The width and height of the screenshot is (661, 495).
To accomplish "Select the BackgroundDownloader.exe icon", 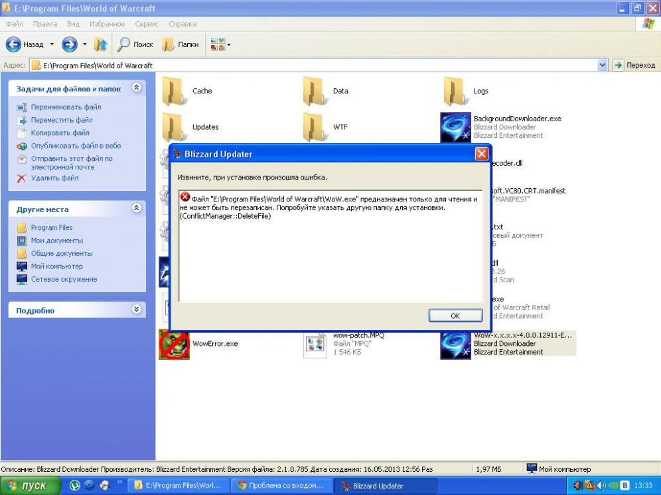I will 455,127.
